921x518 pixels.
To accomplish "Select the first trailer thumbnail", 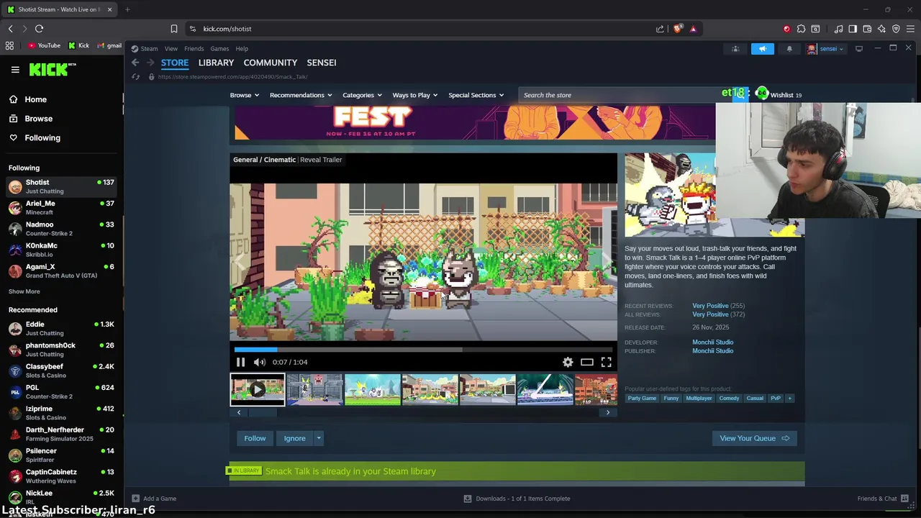I will pos(258,389).
